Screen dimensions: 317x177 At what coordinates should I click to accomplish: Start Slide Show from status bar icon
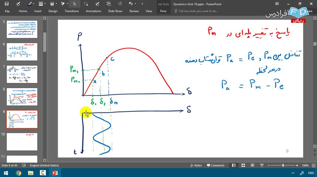[262, 165]
